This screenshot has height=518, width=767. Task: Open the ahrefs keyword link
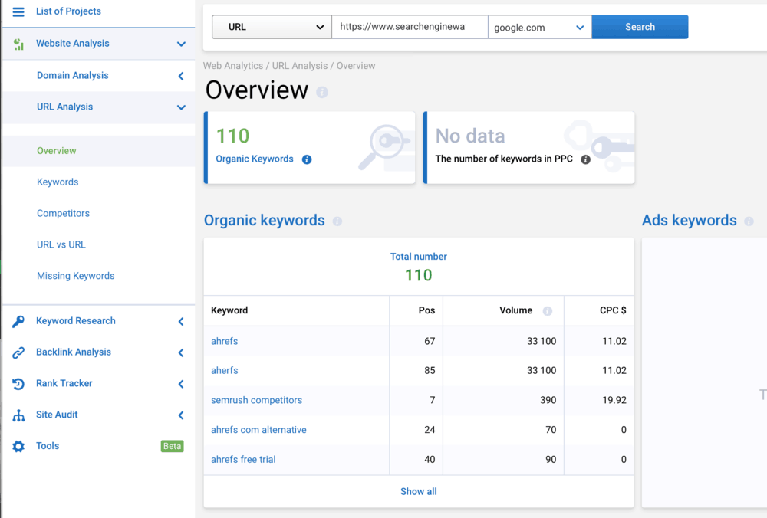coord(224,340)
